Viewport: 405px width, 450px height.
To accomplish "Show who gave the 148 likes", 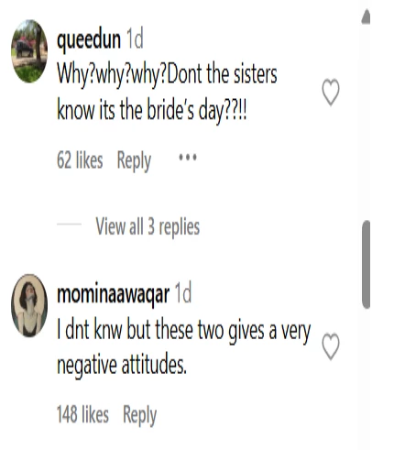I will pyautogui.click(x=82, y=414).
